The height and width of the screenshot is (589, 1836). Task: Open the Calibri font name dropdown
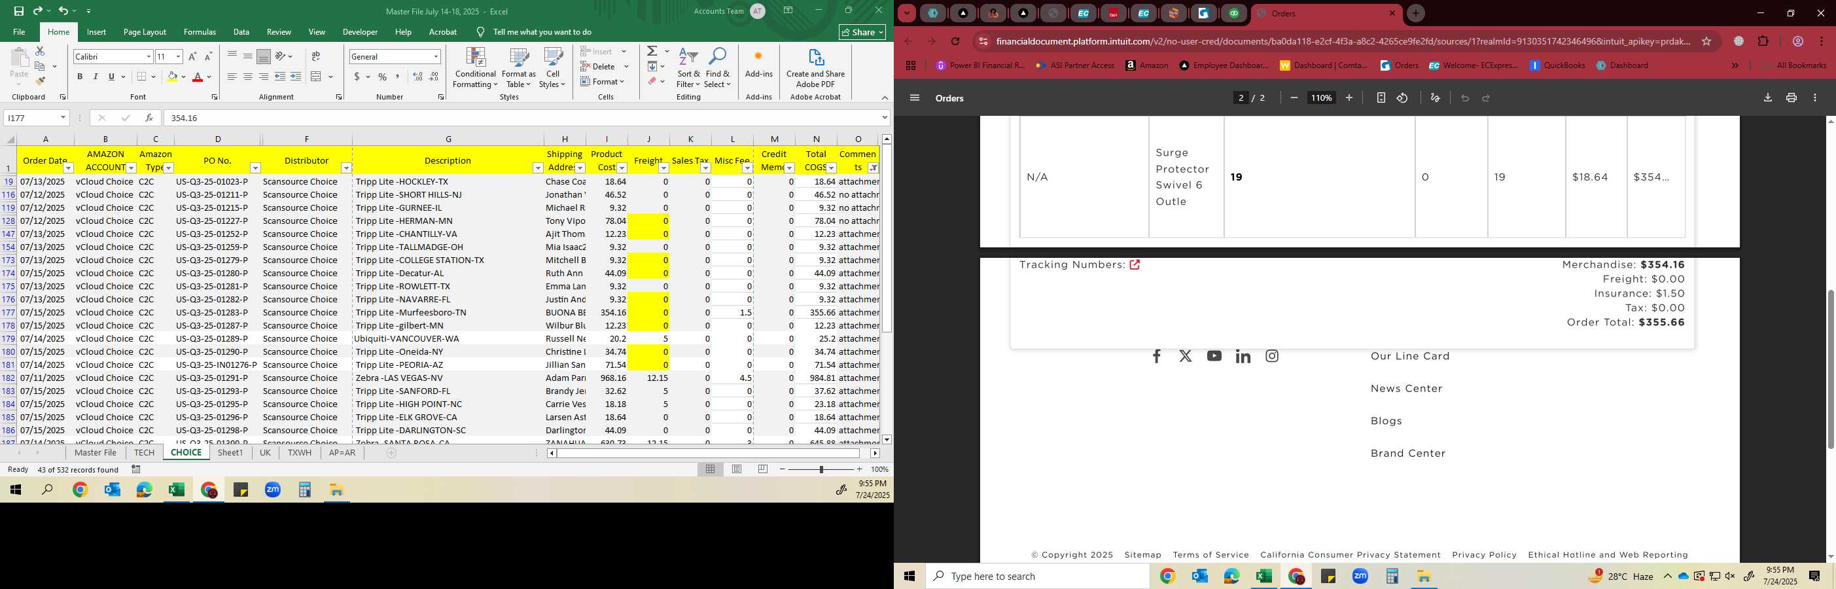[x=149, y=56]
